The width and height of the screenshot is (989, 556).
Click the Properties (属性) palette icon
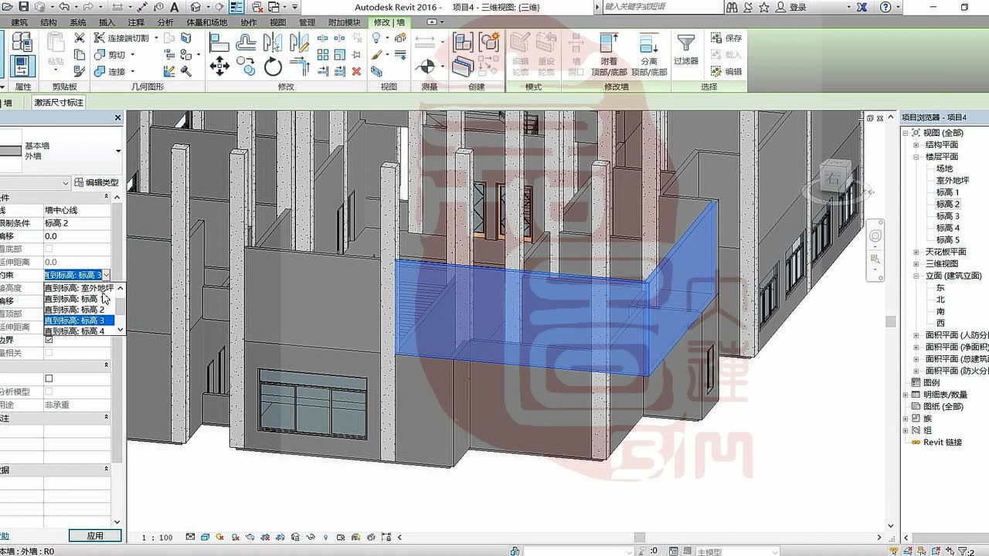(x=23, y=66)
